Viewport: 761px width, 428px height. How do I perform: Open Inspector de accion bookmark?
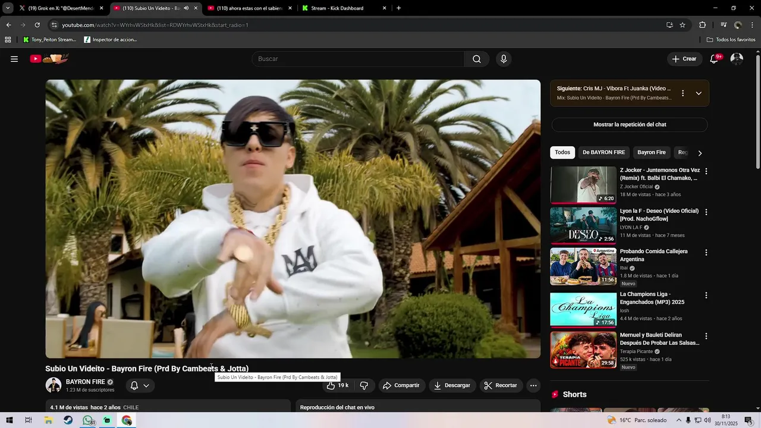111,40
